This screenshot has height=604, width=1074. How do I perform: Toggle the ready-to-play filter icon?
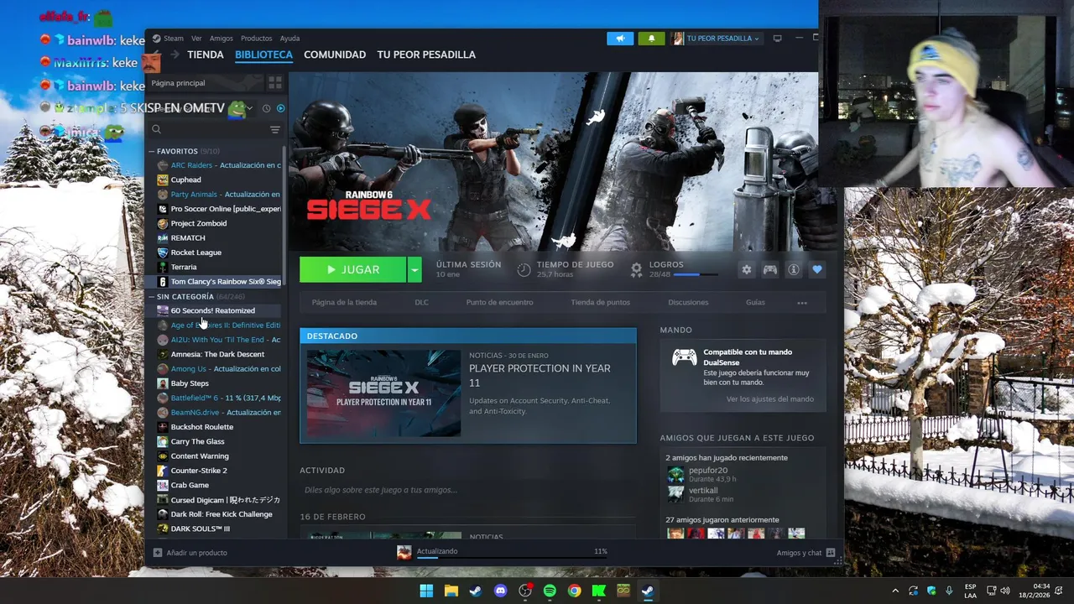coord(280,108)
